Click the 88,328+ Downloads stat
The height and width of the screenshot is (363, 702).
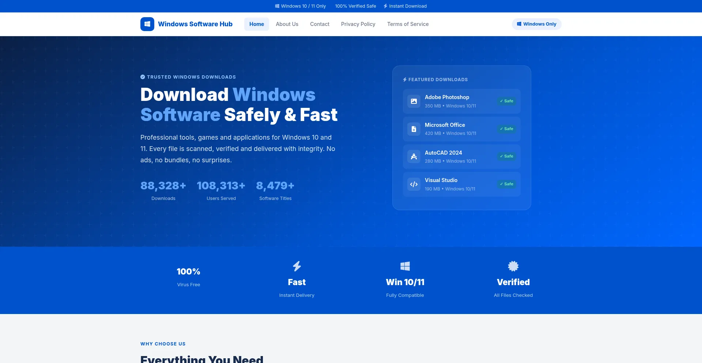pyautogui.click(x=163, y=190)
